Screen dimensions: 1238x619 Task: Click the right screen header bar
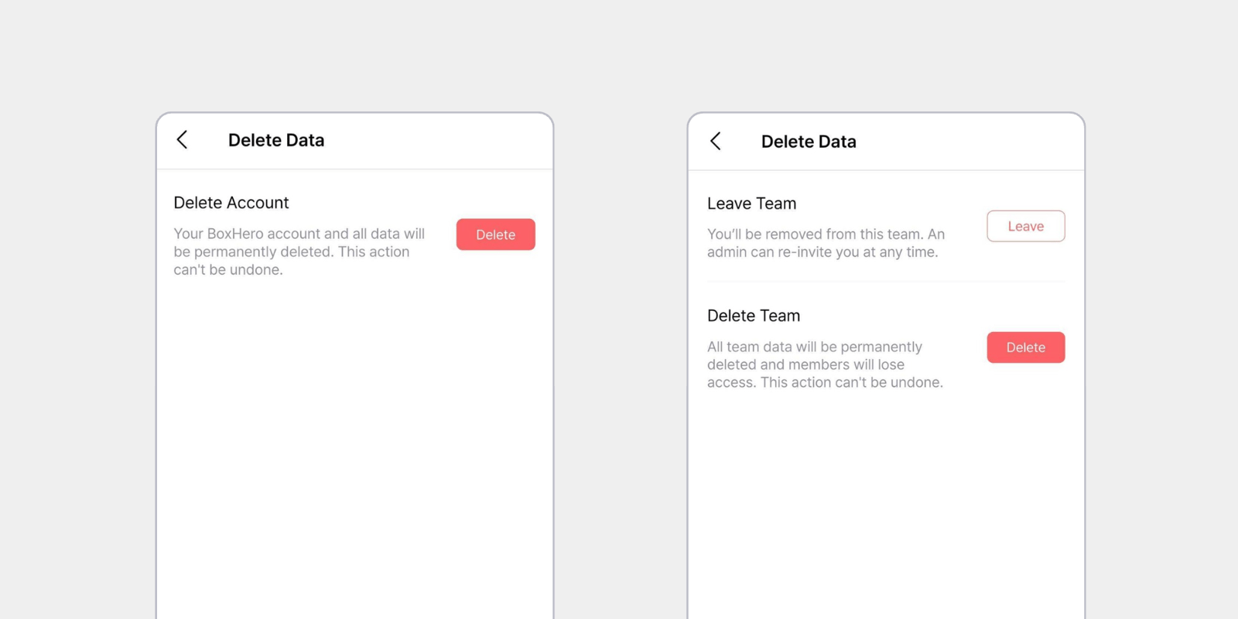(886, 142)
